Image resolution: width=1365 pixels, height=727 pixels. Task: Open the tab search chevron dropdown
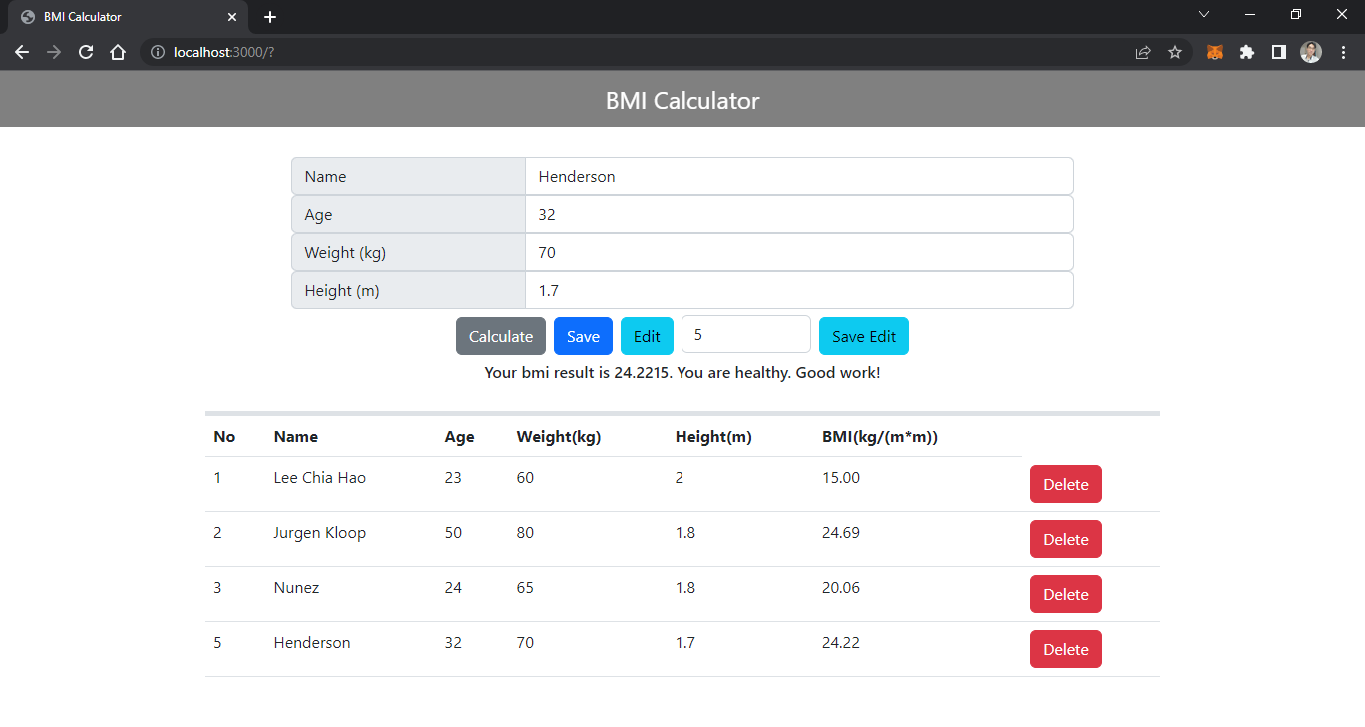(1204, 14)
